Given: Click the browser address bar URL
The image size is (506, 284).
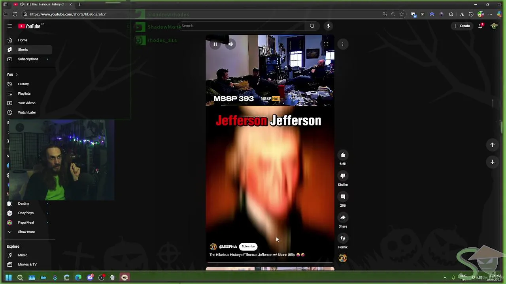Looking at the screenshot, I should point(68,14).
